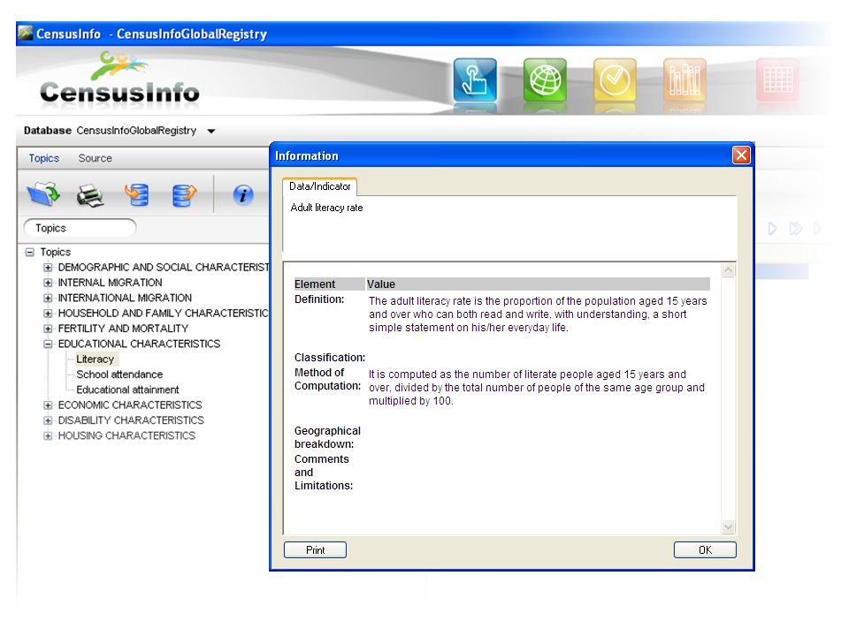Click the orange books source icon

pos(685,80)
